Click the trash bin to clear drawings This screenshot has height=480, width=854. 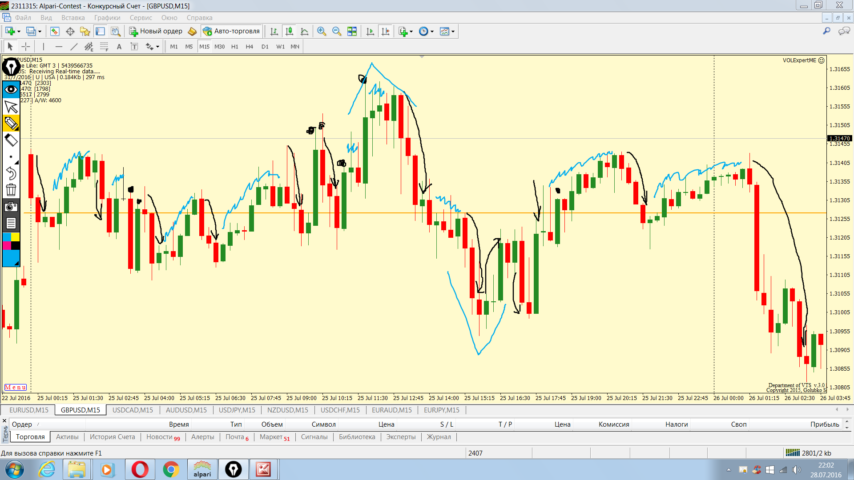tap(11, 190)
